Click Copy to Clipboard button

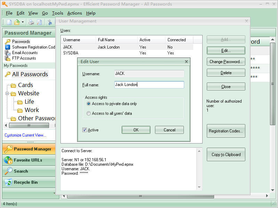coord(226,155)
